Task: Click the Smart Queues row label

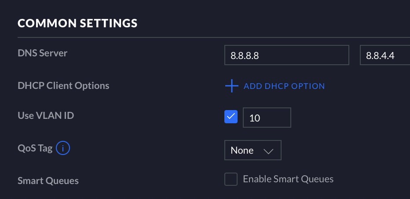Action: point(48,181)
